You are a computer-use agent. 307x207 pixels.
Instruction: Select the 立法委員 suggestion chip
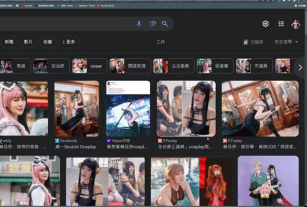point(174,66)
